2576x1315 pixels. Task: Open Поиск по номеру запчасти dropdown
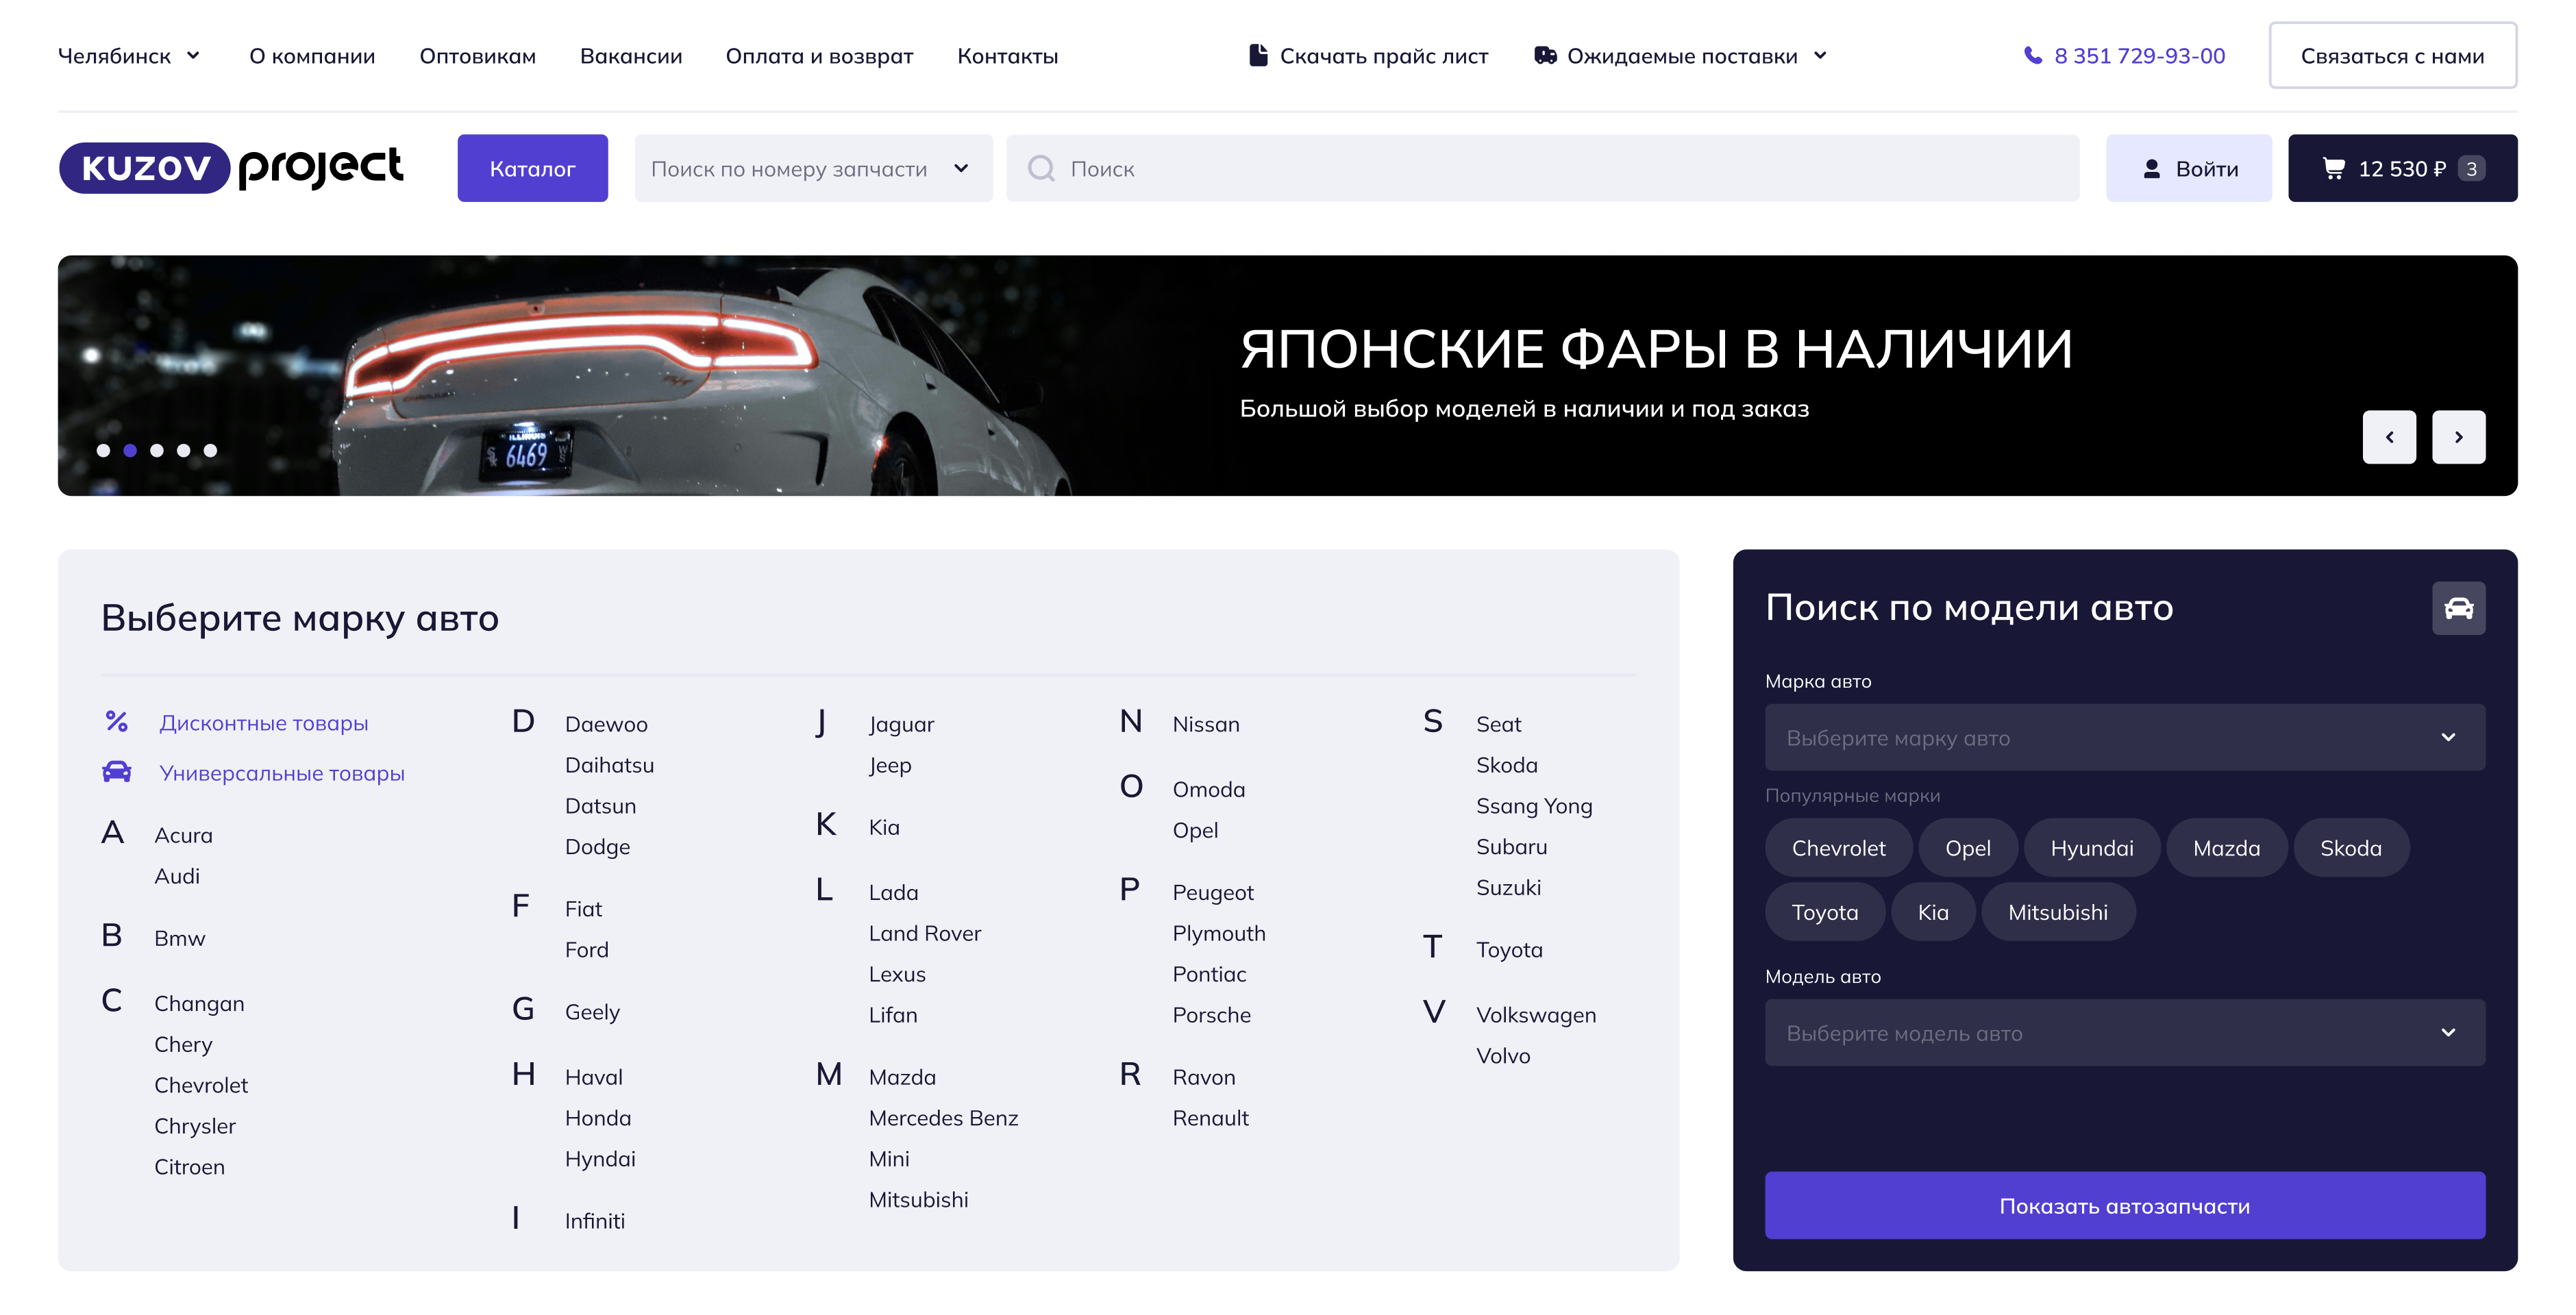click(x=813, y=168)
